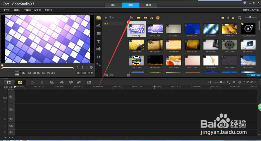Toggle repeat playback

click(48, 73)
